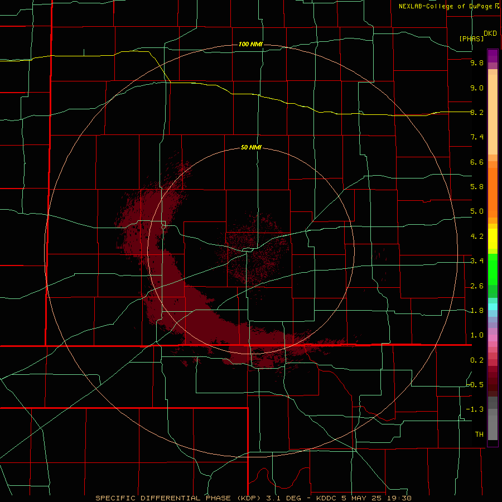Click the 9.8 scale value
The width and height of the screenshot is (502, 502).
click(x=477, y=62)
